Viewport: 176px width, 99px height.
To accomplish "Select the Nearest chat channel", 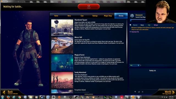I will click(135, 25).
